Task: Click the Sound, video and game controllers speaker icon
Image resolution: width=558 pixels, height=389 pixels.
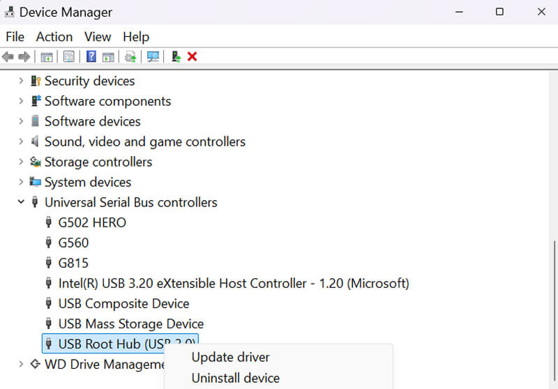Action: tap(35, 142)
